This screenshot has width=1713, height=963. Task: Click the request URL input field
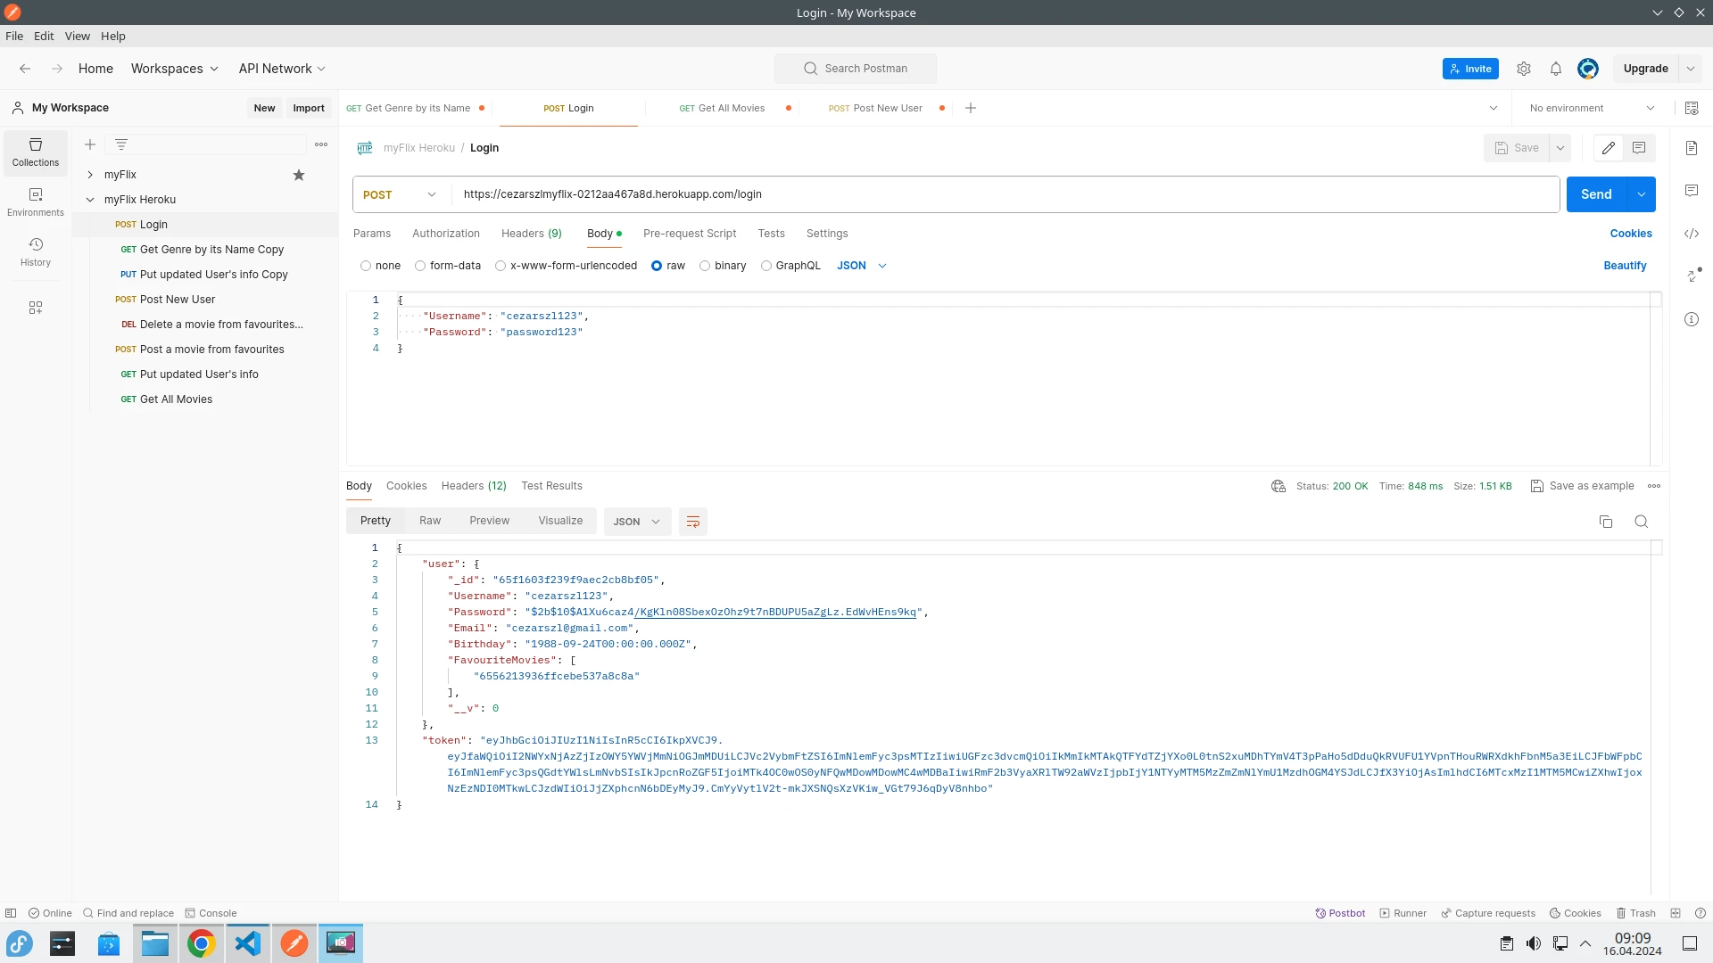pyautogui.click(x=1006, y=194)
